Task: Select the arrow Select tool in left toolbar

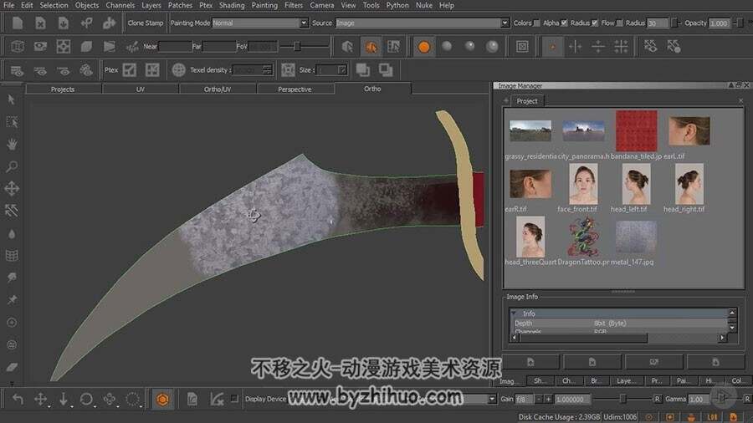Action: coord(12,99)
